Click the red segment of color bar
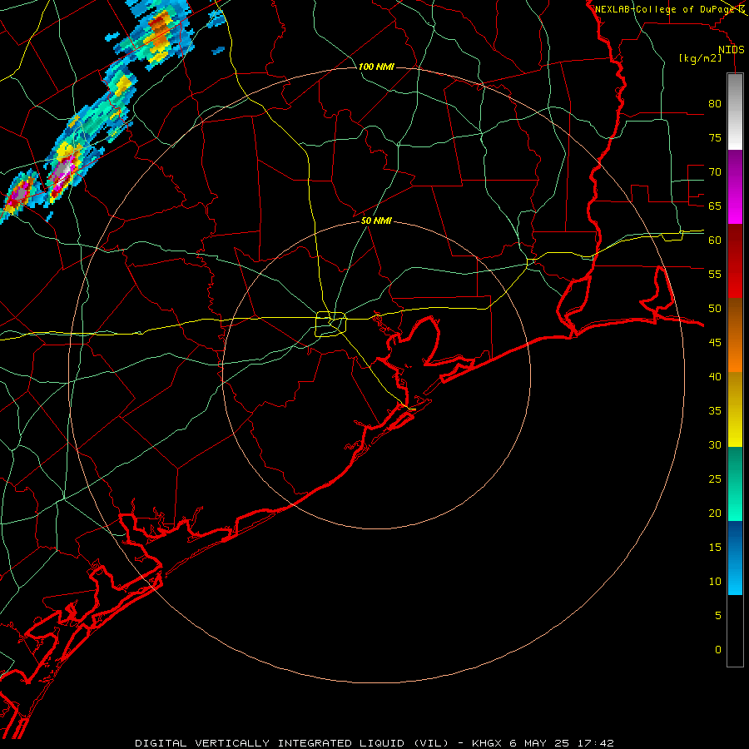Image resolution: width=749 pixels, height=749 pixels. pos(735,260)
